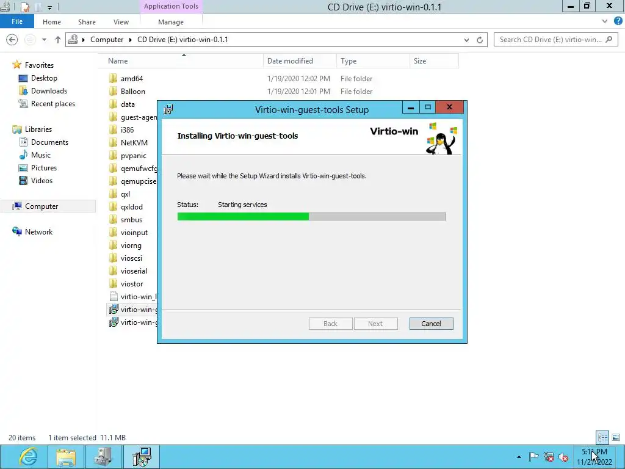Select the Manage tab under Application Tools
Image resolution: width=625 pixels, height=469 pixels.
(171, 22)
